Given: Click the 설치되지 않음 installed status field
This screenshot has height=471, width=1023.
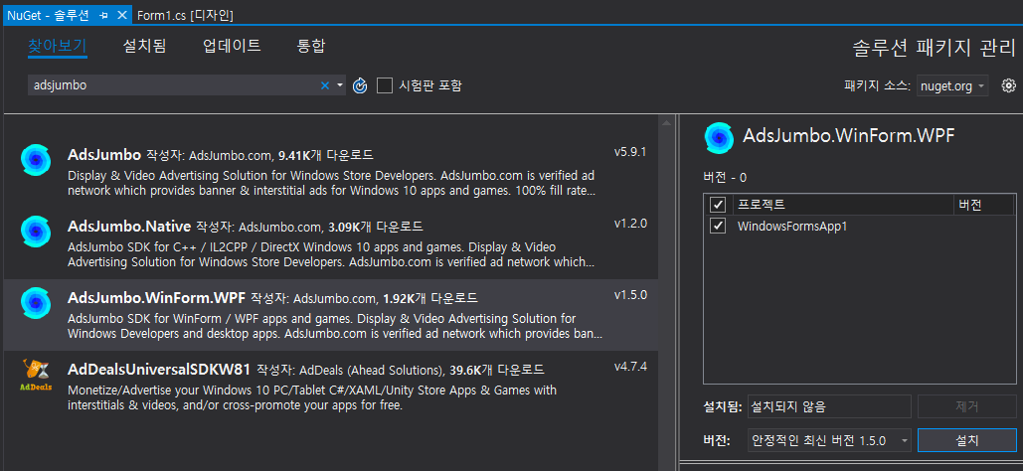Looking at the screenshot, I should point(829,406).
